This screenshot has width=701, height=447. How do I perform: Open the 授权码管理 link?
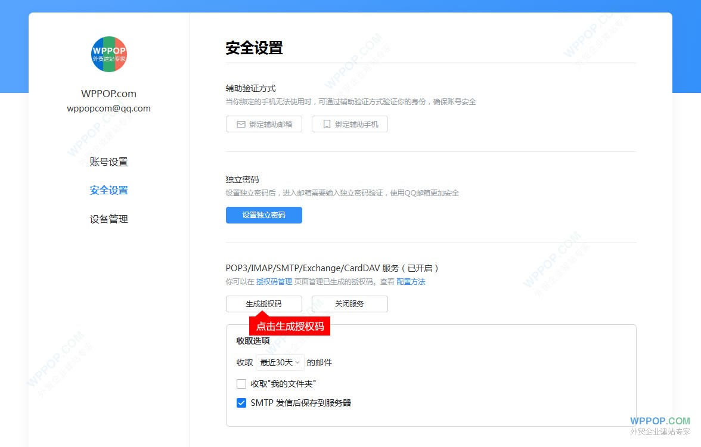click(x=274, y=281)
